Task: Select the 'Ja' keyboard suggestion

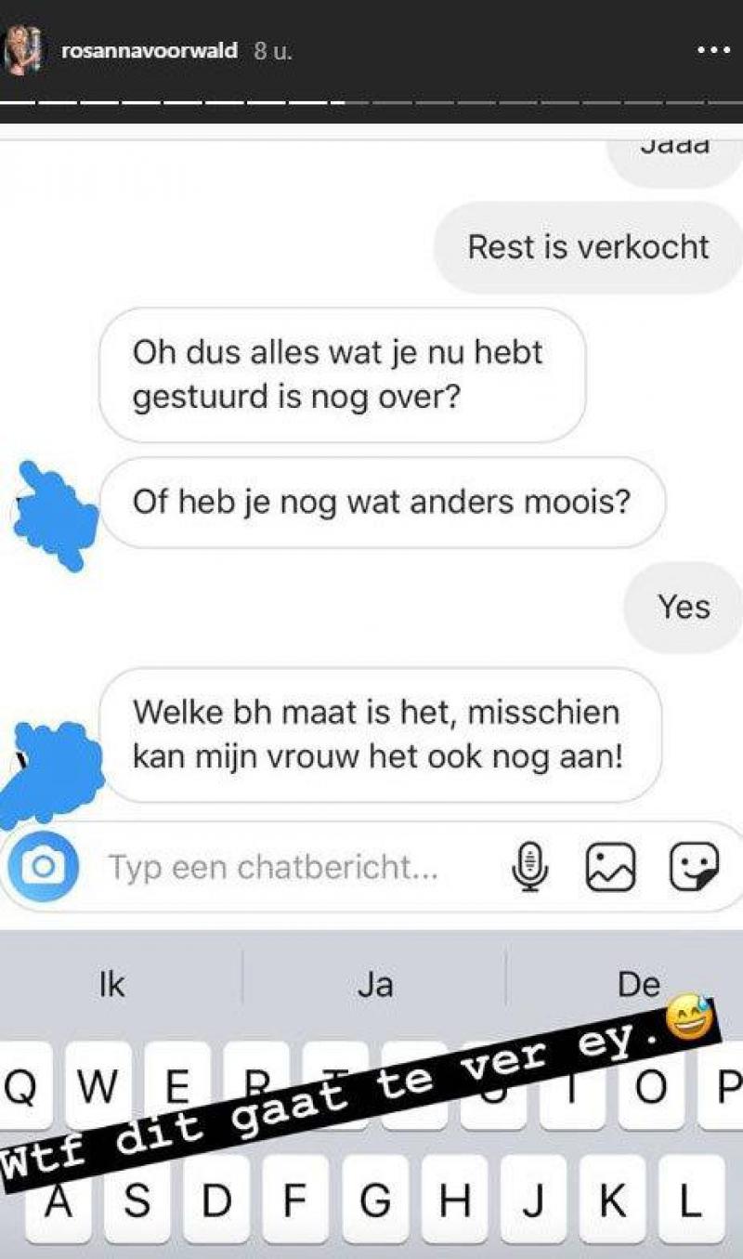Action: (374, 985)
